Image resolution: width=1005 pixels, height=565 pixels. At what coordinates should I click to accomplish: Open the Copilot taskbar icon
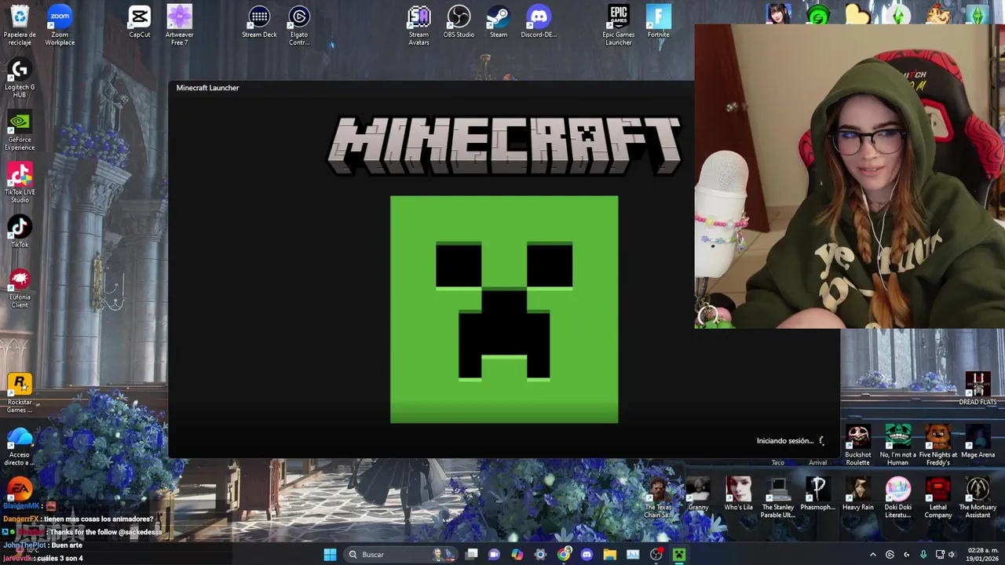[x=517, y=555]
